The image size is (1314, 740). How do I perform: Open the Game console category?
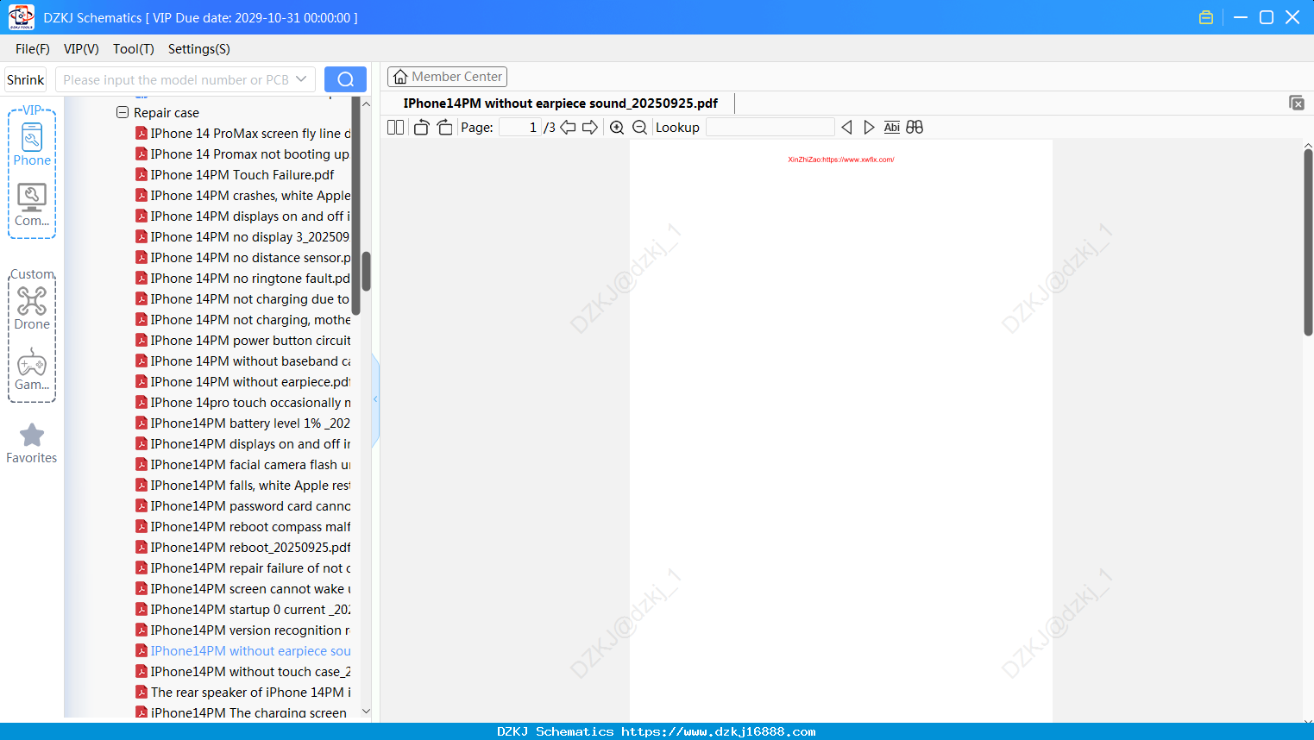click(x=32, y=369)
